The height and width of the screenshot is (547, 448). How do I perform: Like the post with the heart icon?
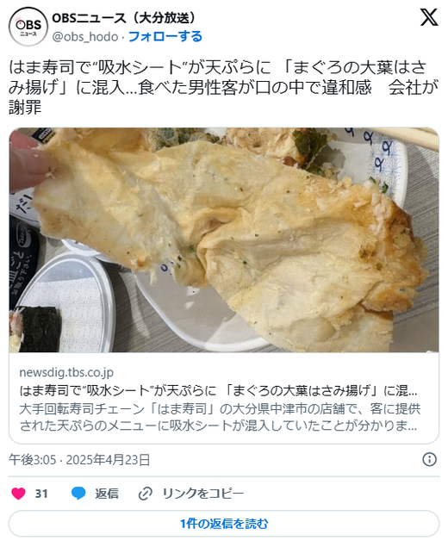coord(18,494)
